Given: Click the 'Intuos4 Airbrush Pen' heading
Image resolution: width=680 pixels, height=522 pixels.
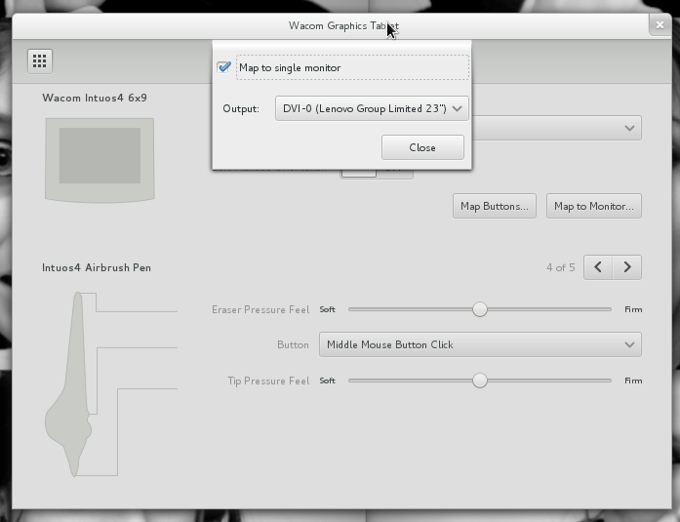Looking at the screenshot, I should (x=97, y=267).
